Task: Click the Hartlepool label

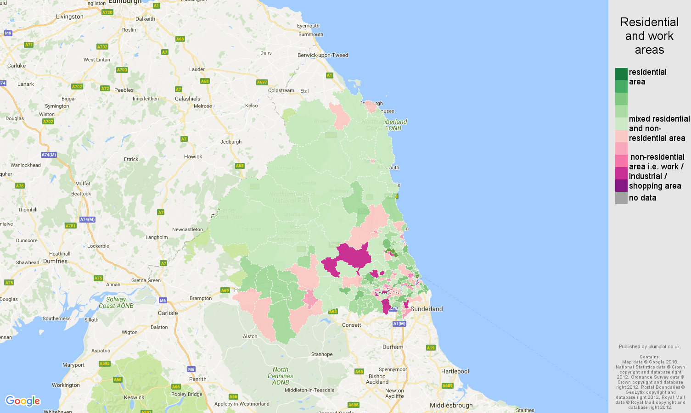Action: pyautogui.click(x=455, y=371)
